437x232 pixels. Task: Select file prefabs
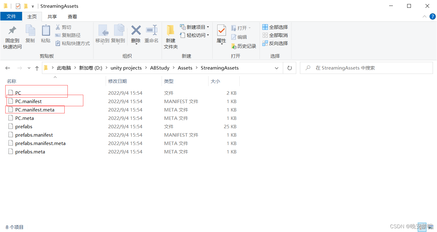[24, 127]
